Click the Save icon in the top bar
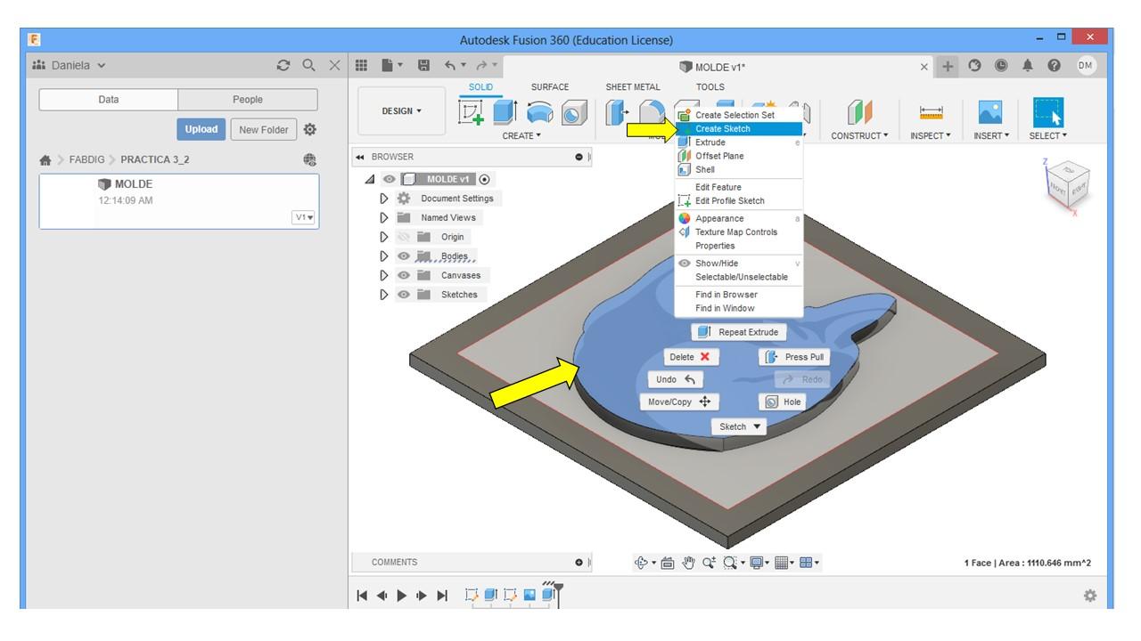The image size is (1141, 641). 424,66
